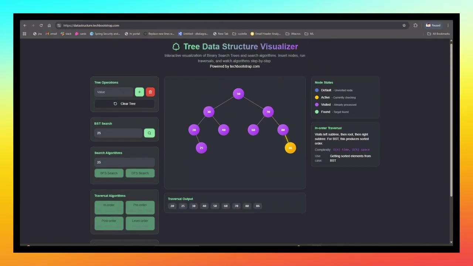Run the DFS Search button
The image size is (473, 266).
click(x=140, y=173)
